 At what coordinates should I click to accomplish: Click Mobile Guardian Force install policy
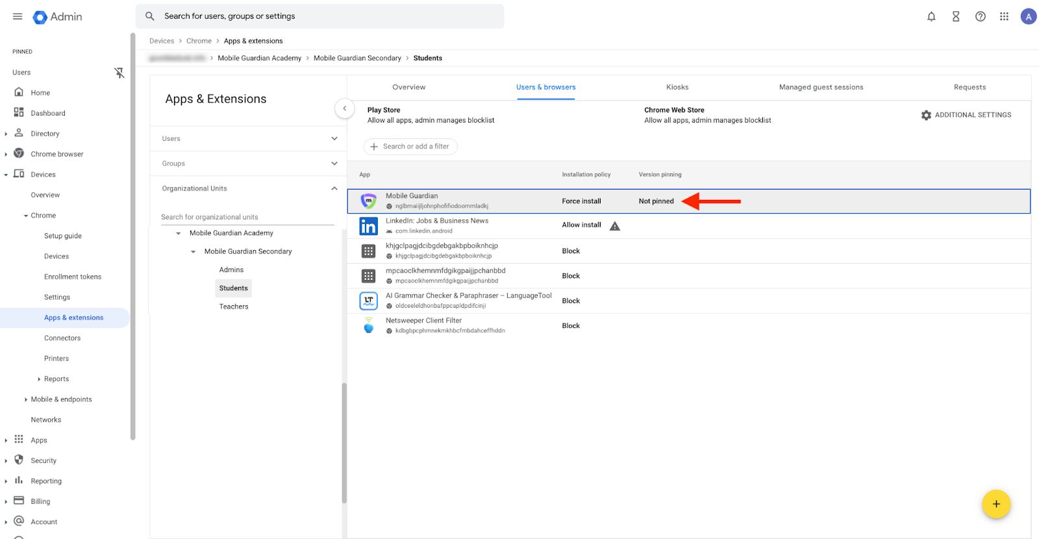coord(581,201)
